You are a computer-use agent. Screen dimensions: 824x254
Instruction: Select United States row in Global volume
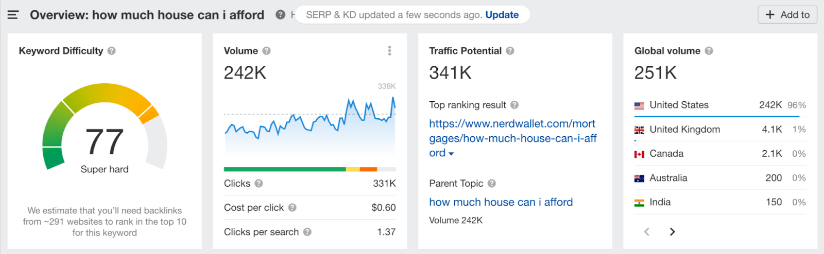coord(720,105)
